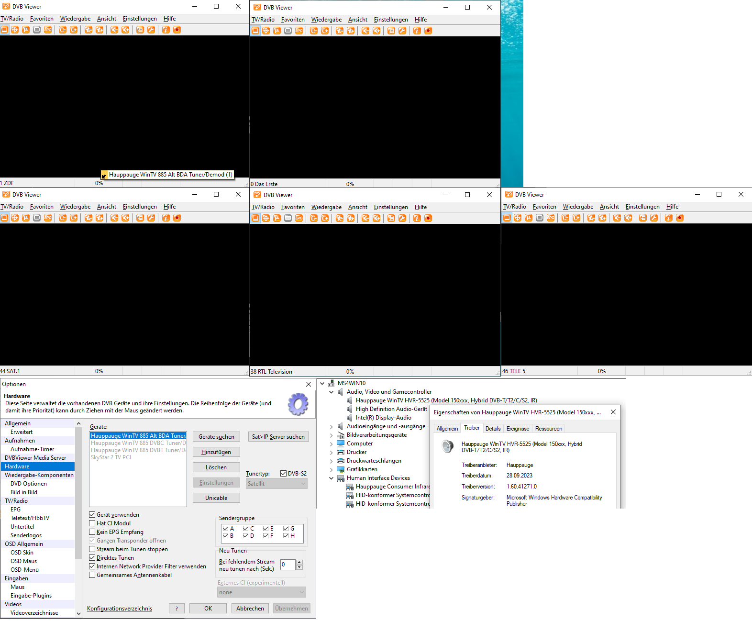Open the teletext icon in TELE 5 window
The image size is (752, 621).
[540, 218]
